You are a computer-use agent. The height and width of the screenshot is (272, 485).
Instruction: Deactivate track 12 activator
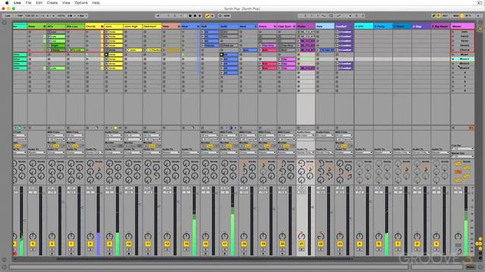click(167, 244)
